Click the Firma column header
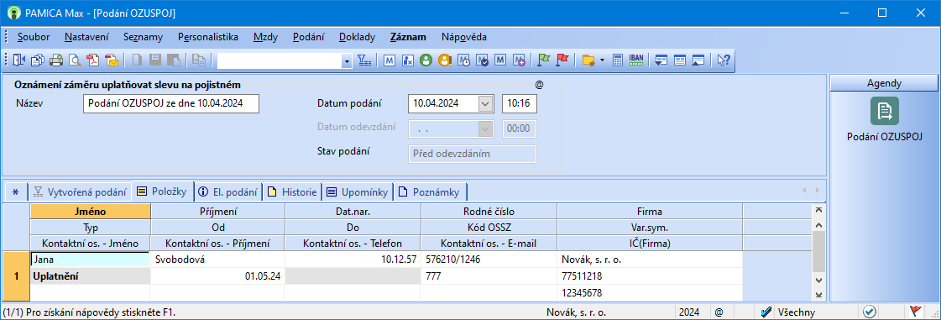 tap(650, 212)
